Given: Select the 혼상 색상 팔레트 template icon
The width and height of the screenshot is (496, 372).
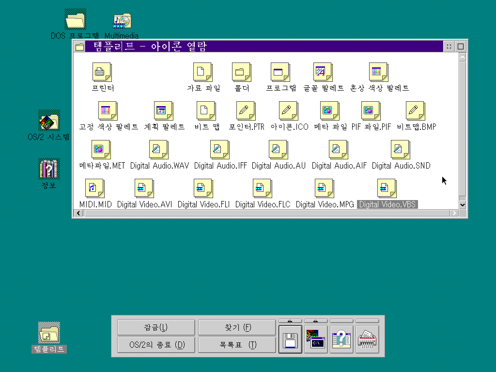Looking at the screenshot, I should coord(379,72).
